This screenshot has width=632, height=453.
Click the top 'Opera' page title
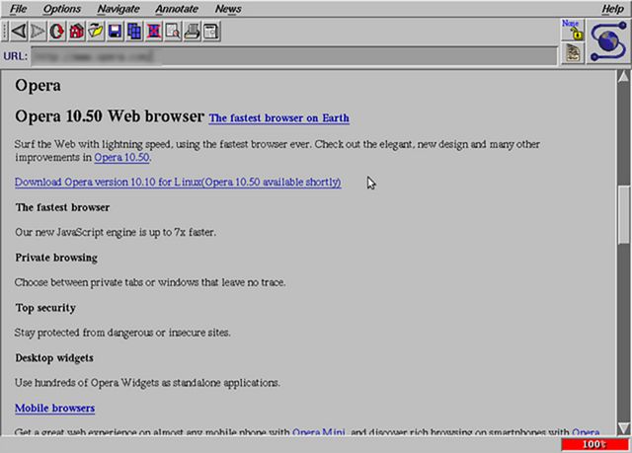pyautogui.click(x=38, y=85)
